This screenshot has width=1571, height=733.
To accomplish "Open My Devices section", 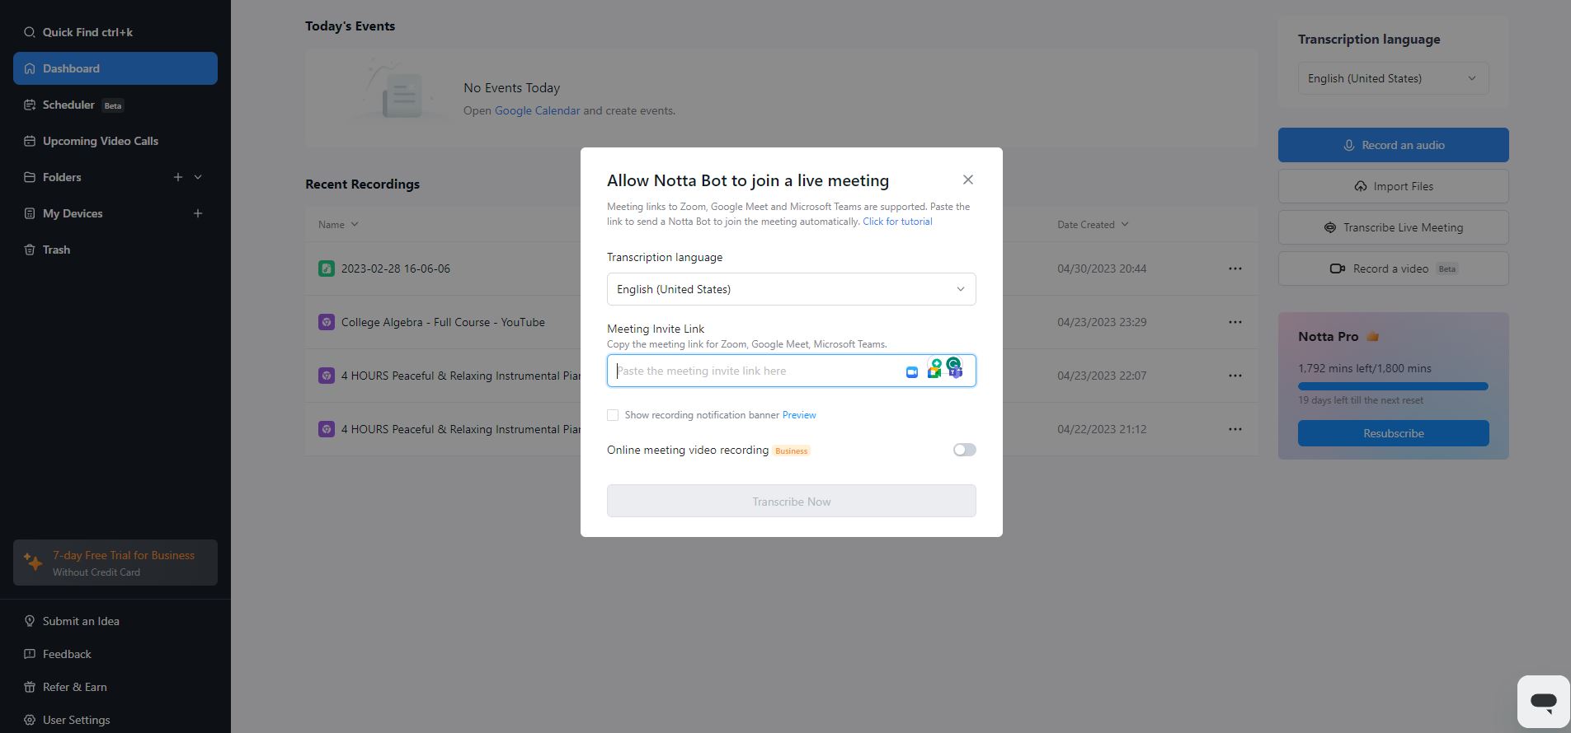I will pos(73,213).
